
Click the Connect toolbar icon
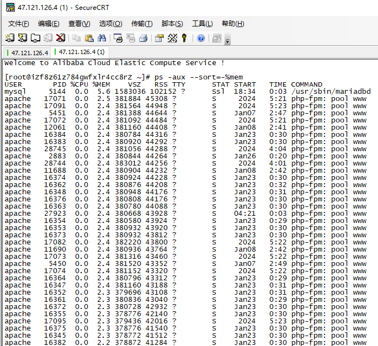click(10, 38)
